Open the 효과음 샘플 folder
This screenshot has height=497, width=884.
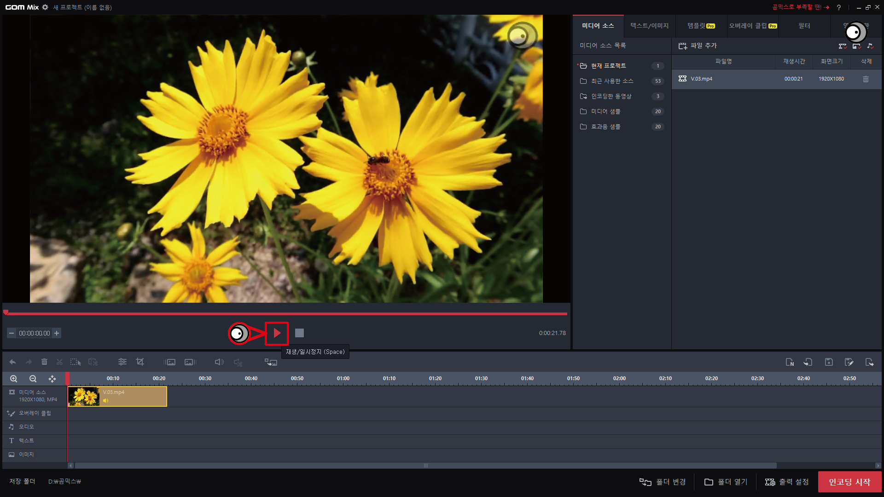(x=605, y=127)
